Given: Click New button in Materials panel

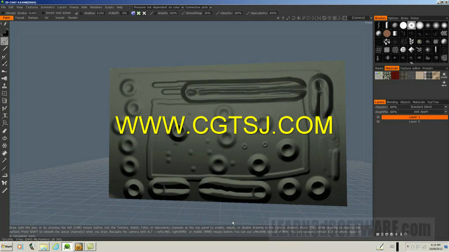Looking at the screenshot, I should 444,83.
